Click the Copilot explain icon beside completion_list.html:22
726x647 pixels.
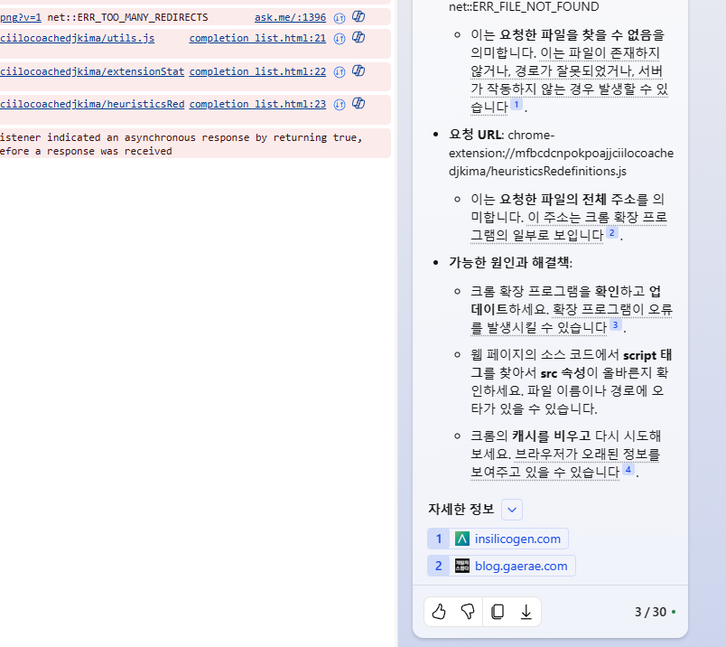pyautogui.click(x=358, y=70)
